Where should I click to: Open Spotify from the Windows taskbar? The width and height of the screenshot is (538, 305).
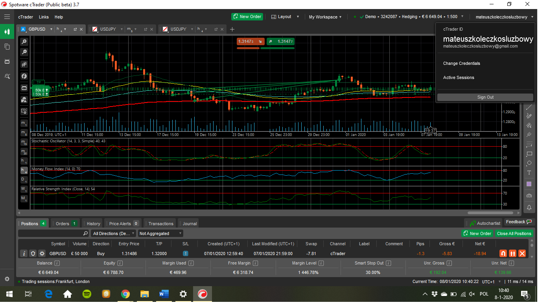click(87, 294)
